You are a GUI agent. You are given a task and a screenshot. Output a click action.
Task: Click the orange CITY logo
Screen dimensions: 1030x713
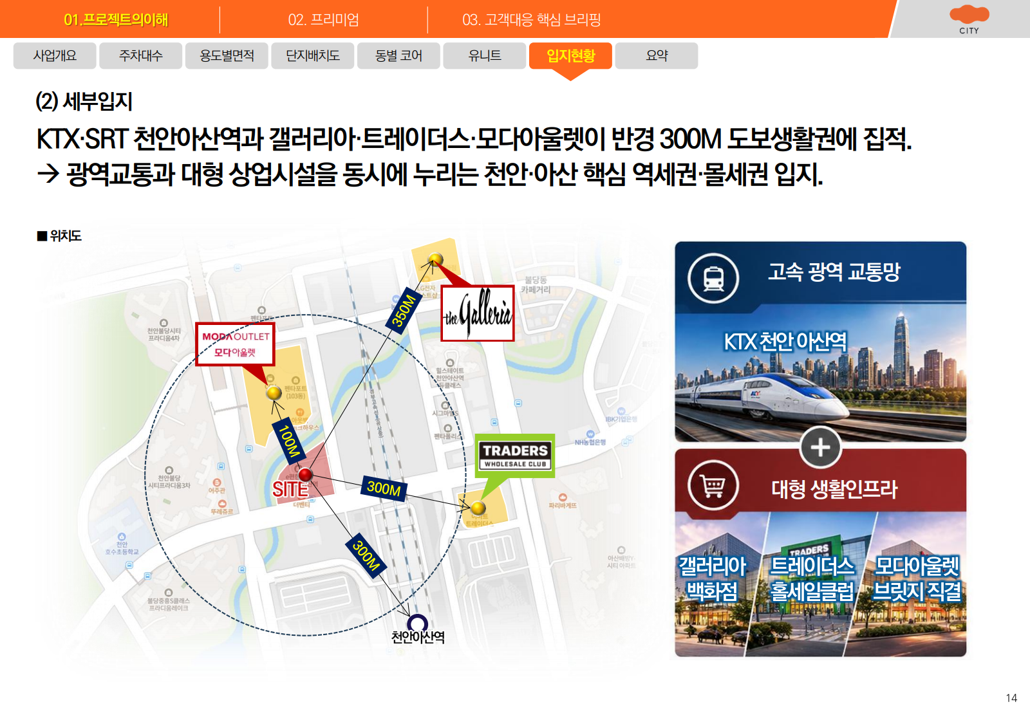click(x=969, y=19)
